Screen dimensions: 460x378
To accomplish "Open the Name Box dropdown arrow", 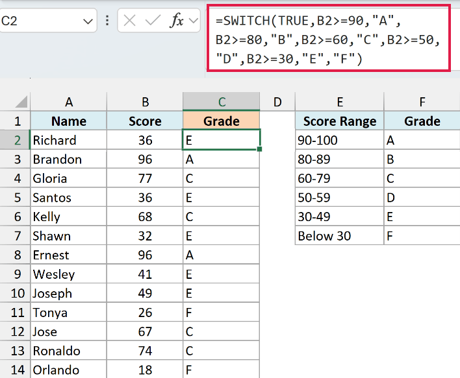I will (x=88, y=21).
